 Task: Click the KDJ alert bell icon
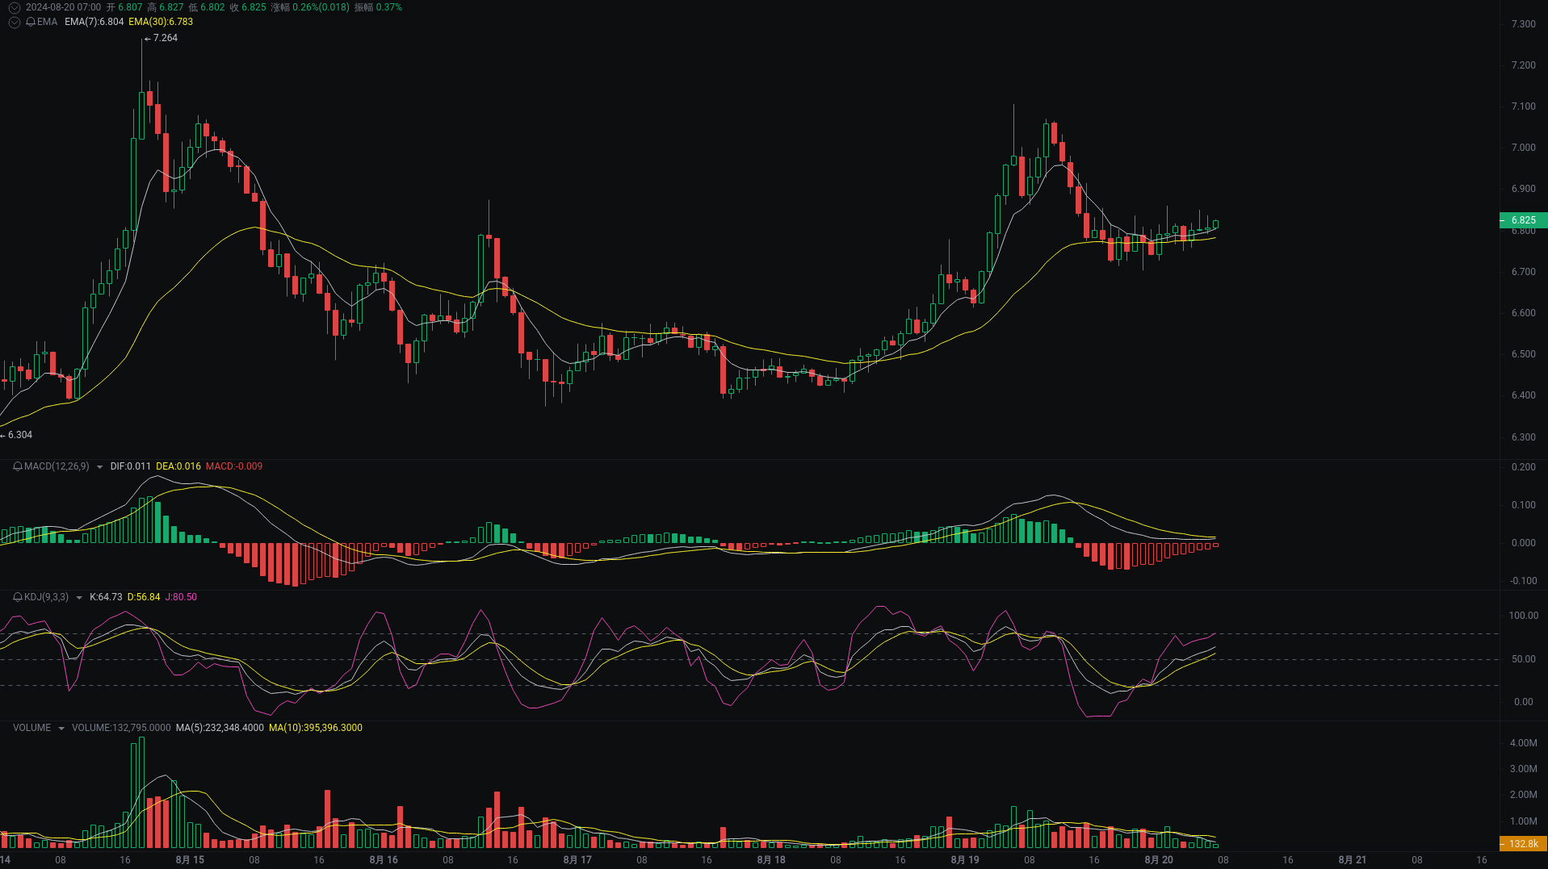point(18,597)
